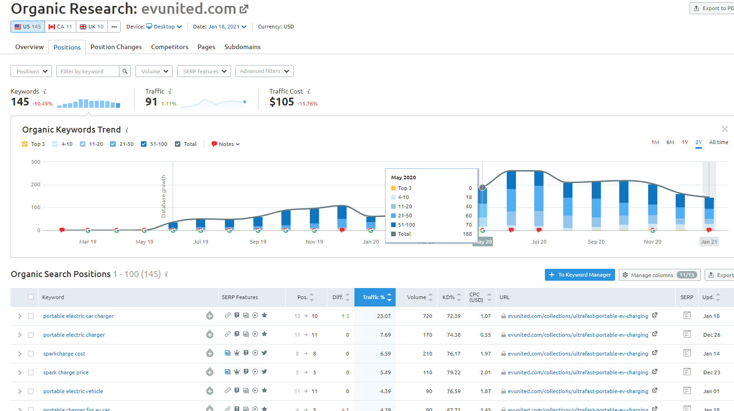Click the red note marker at Jul 20

click(539, 230)
